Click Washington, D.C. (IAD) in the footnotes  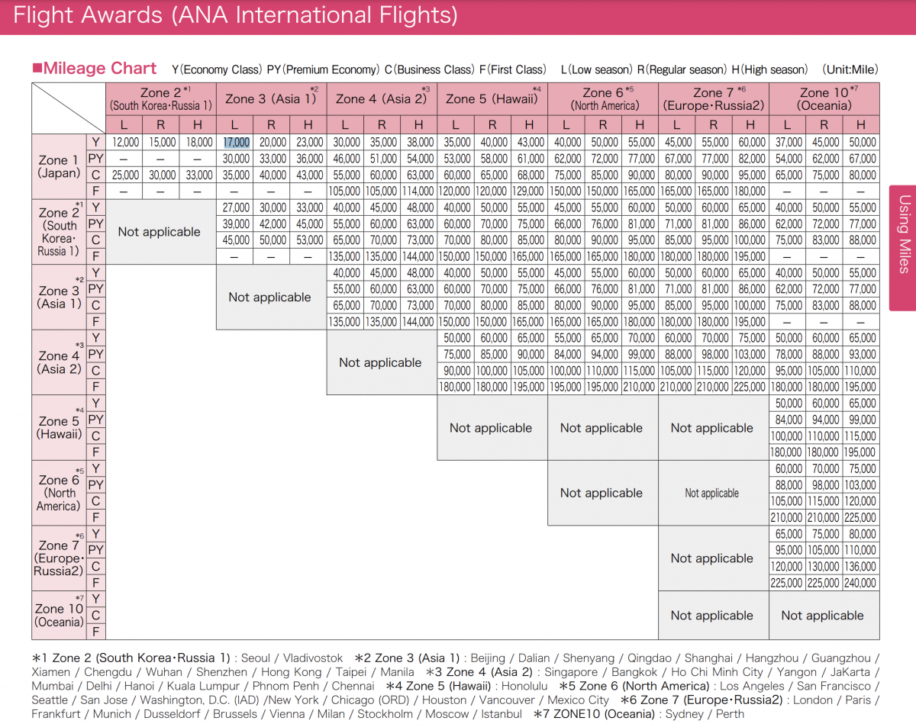click(x=201, y=700)
